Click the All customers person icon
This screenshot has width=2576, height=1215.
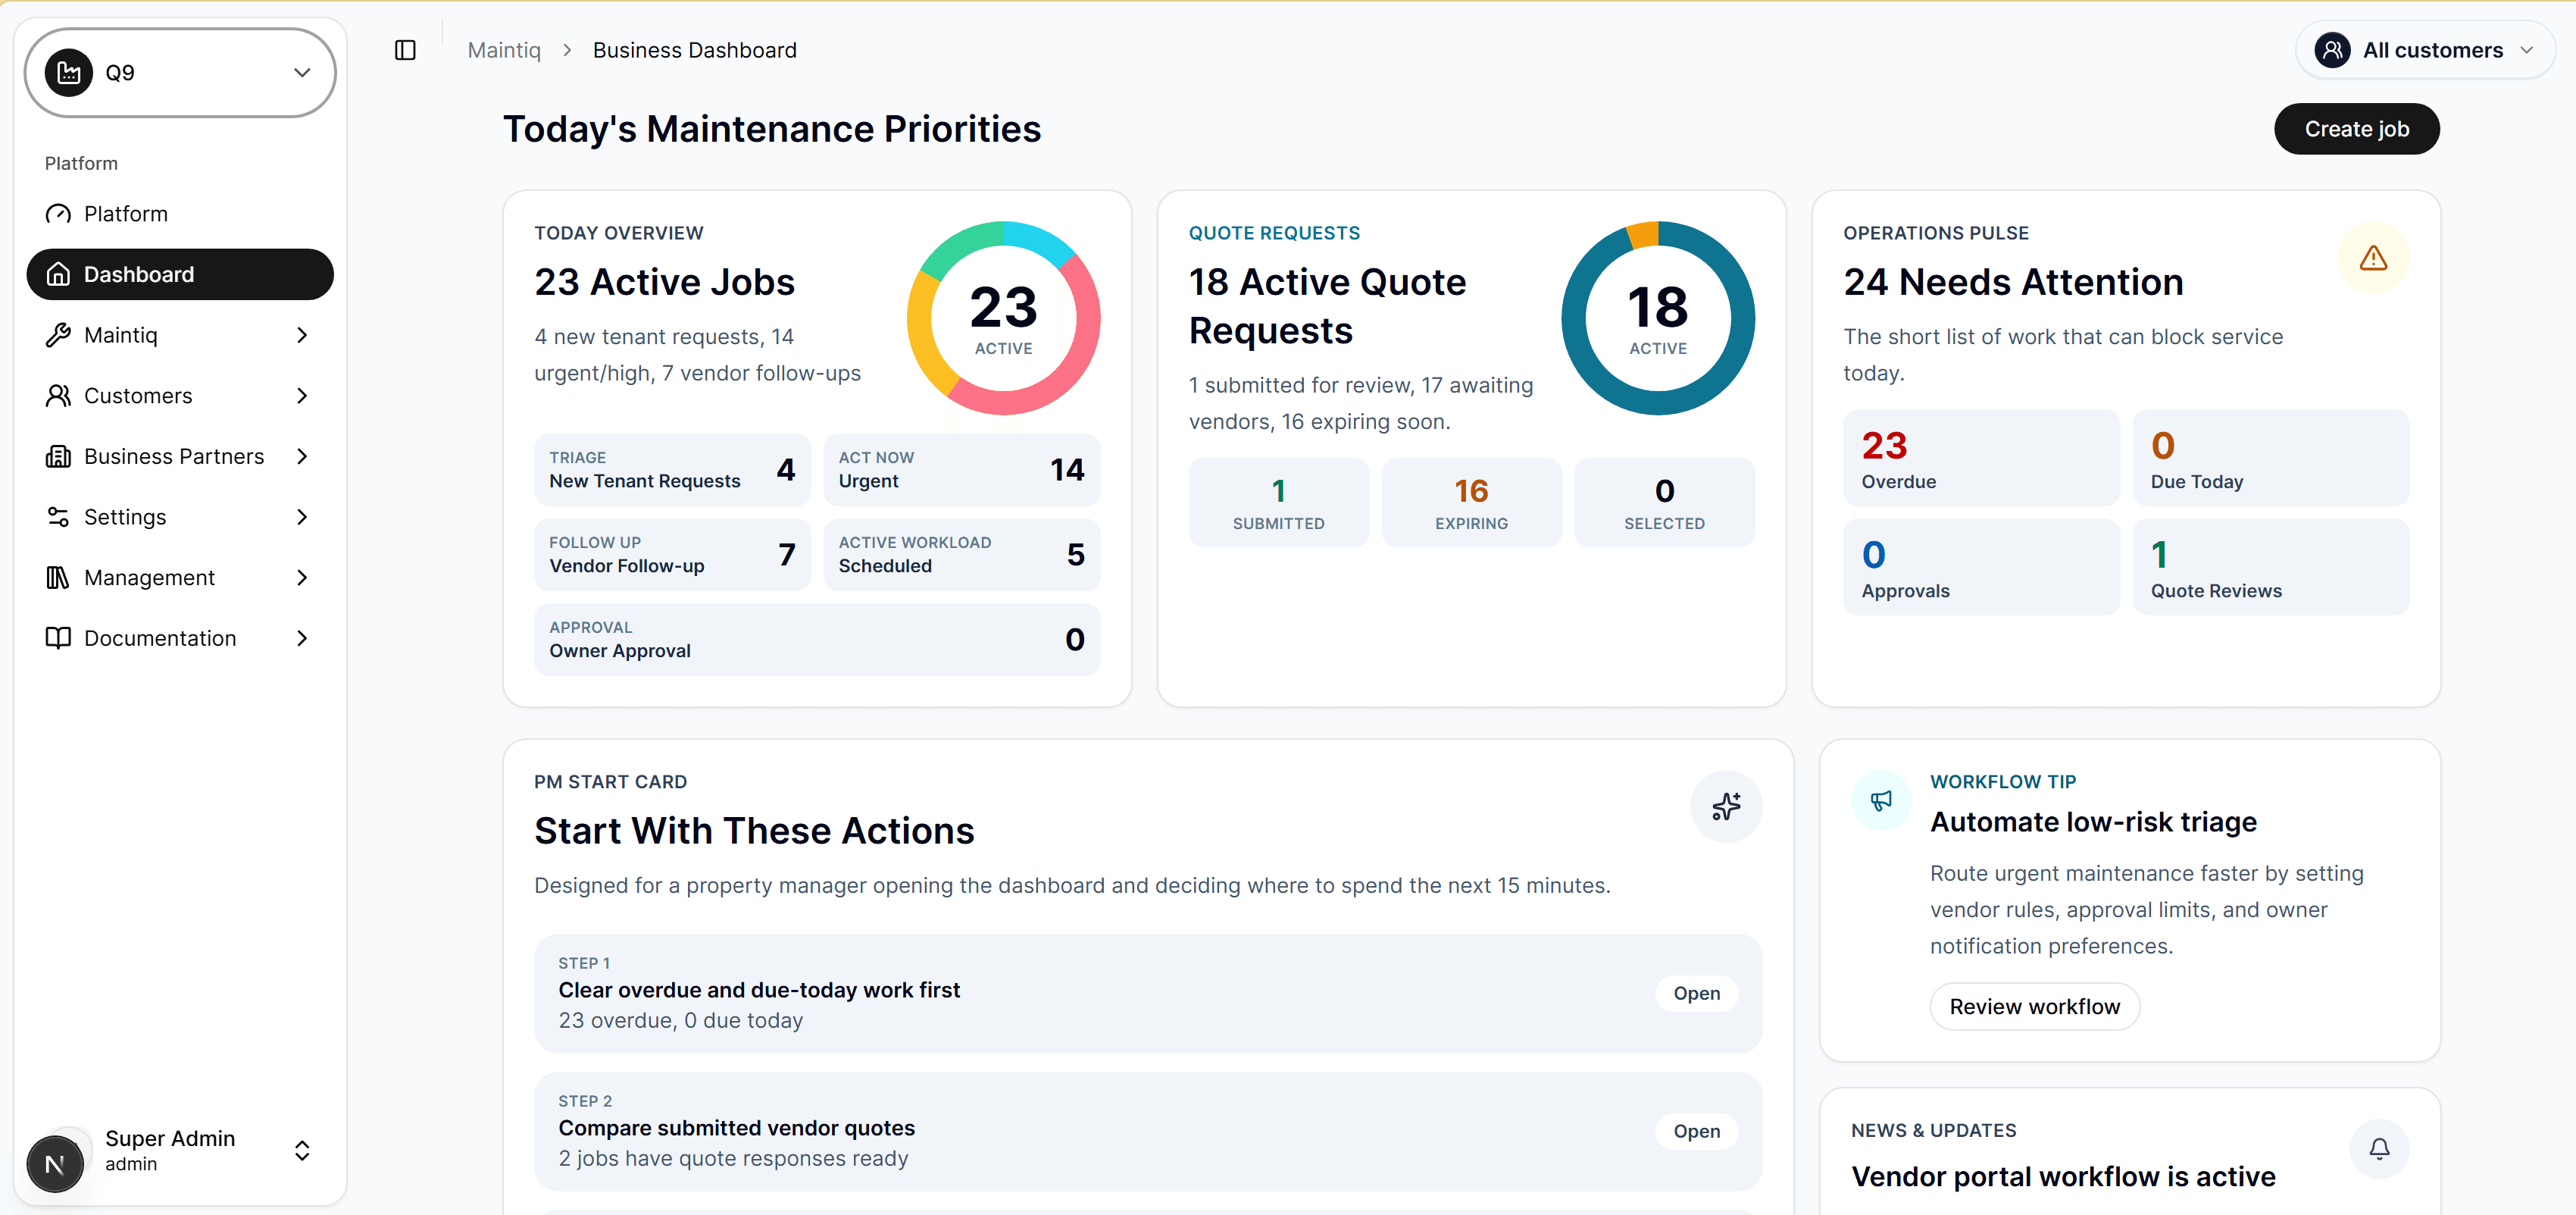coord(2332,50)
